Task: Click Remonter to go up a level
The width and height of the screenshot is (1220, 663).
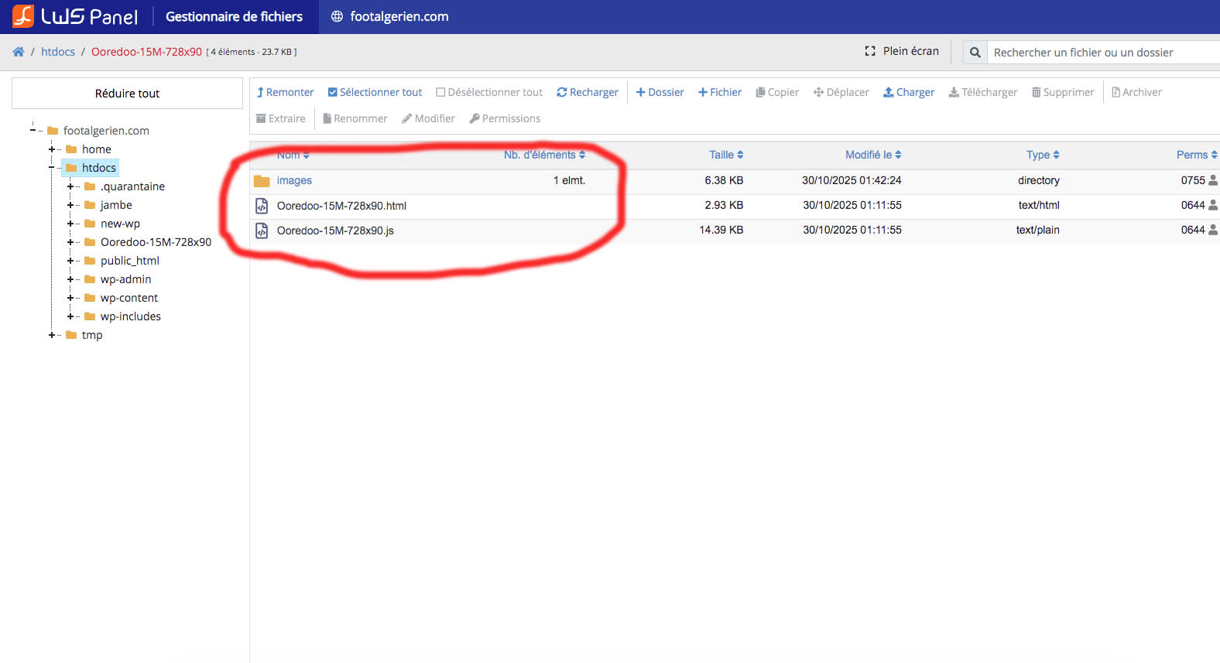Action: tap(285, 92)
